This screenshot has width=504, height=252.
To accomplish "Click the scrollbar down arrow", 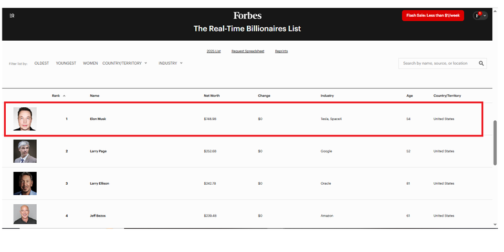I will coord(495,224).
